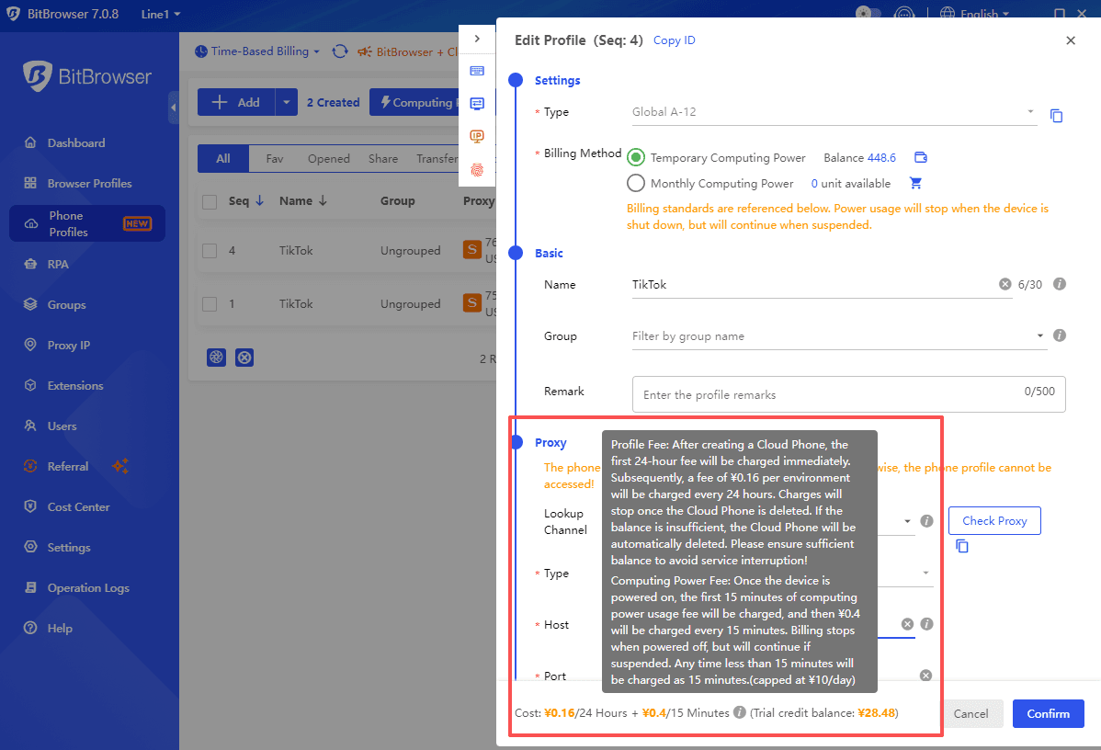Screen dimensions: 1101x750
Task: Select Monthly Computing Power radio option
Action: pos(636,183)
